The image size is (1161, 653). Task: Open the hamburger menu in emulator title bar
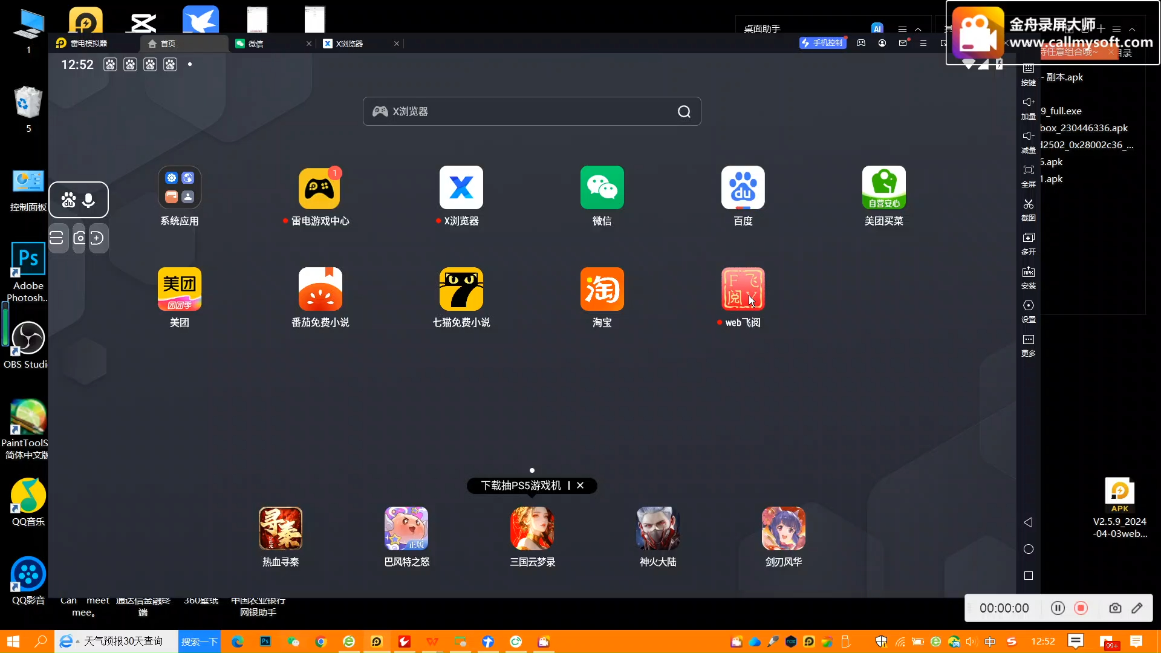(923, 43)
